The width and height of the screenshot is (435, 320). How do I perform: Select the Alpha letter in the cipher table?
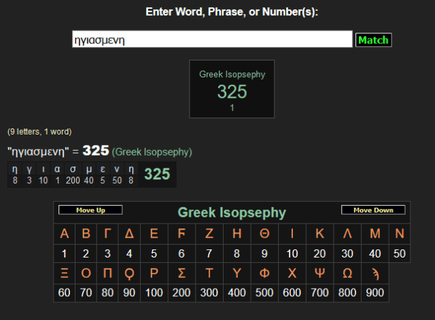pyautogui.click(x=65, y=234)
